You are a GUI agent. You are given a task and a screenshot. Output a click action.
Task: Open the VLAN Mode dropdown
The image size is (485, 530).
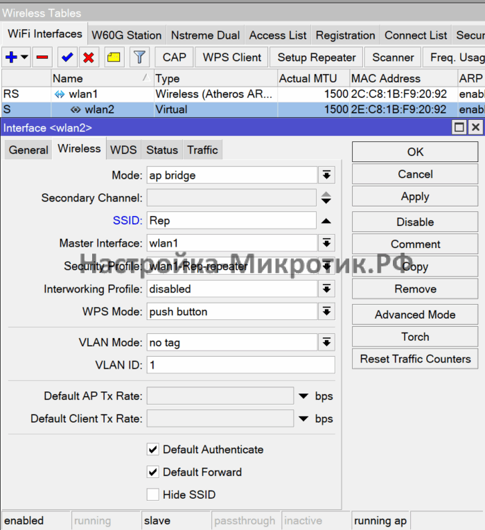coord(326,342)
